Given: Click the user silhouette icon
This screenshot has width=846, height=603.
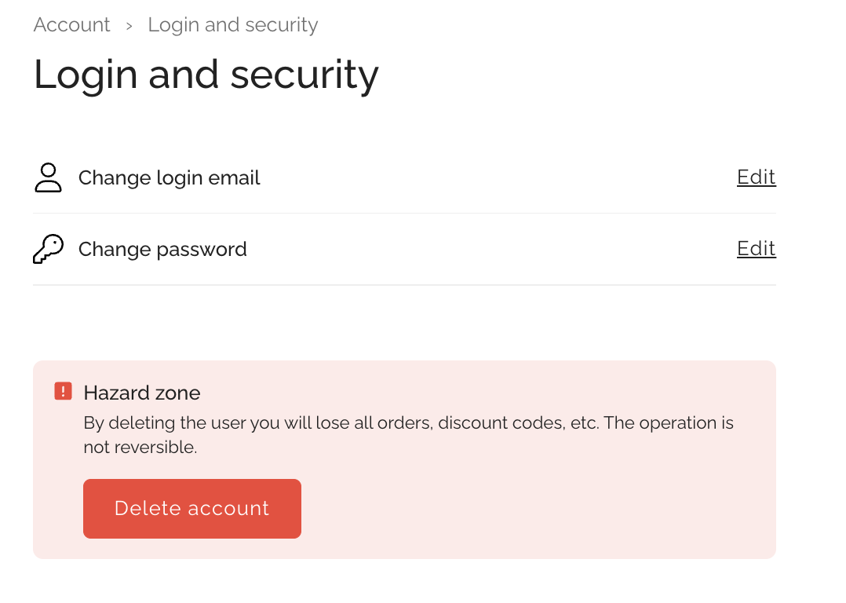Looking at the screenshot, I should click(x=48, y=177).
